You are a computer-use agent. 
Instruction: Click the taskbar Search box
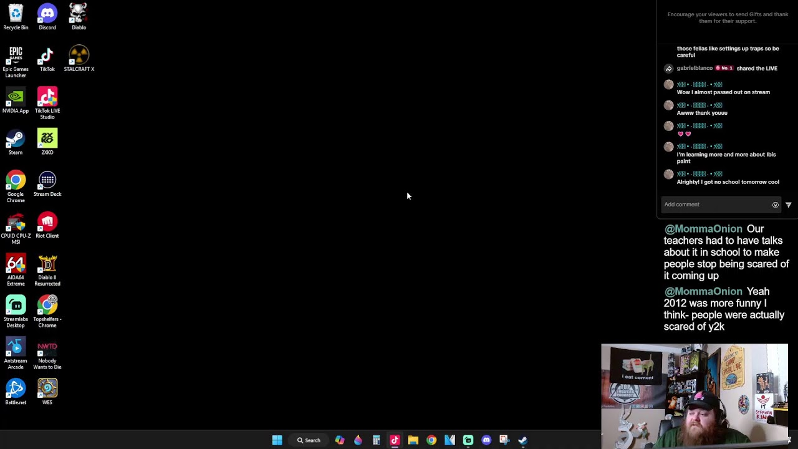click(309, 440)
